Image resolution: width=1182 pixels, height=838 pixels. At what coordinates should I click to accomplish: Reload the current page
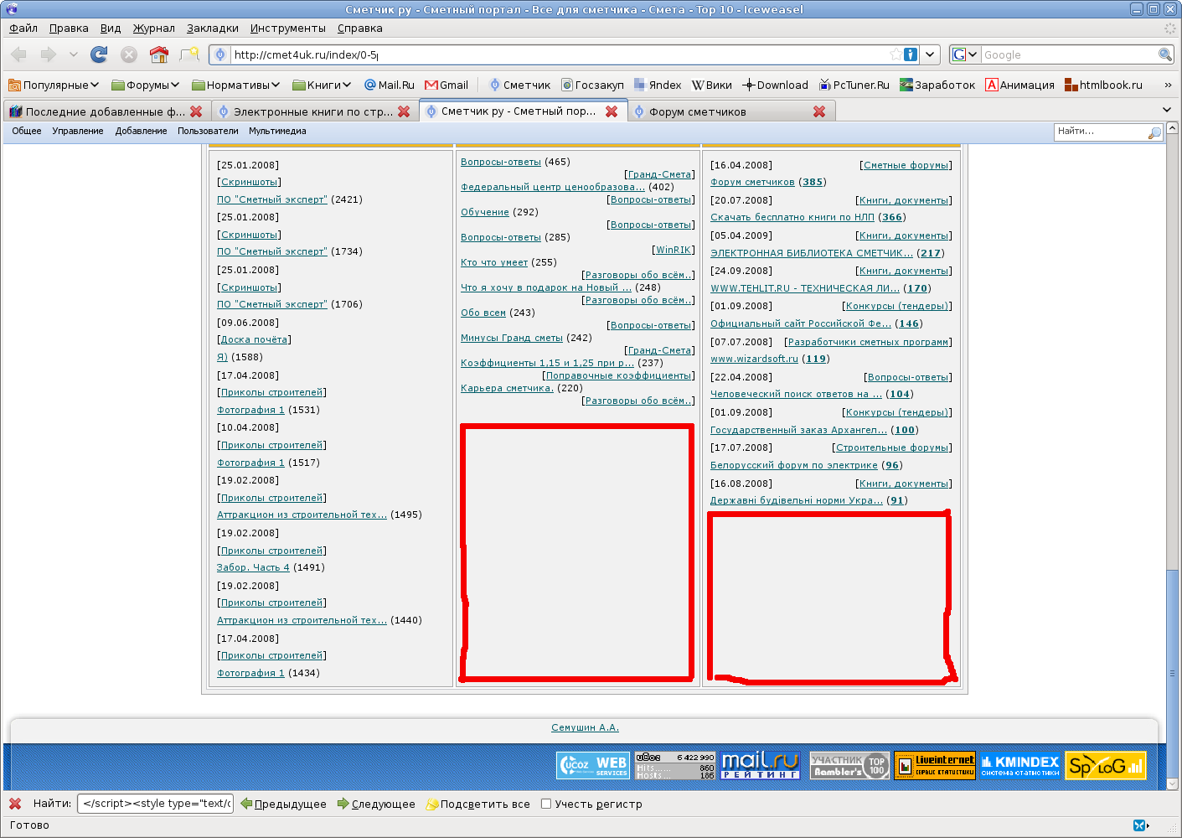click(x=99, y=54)
